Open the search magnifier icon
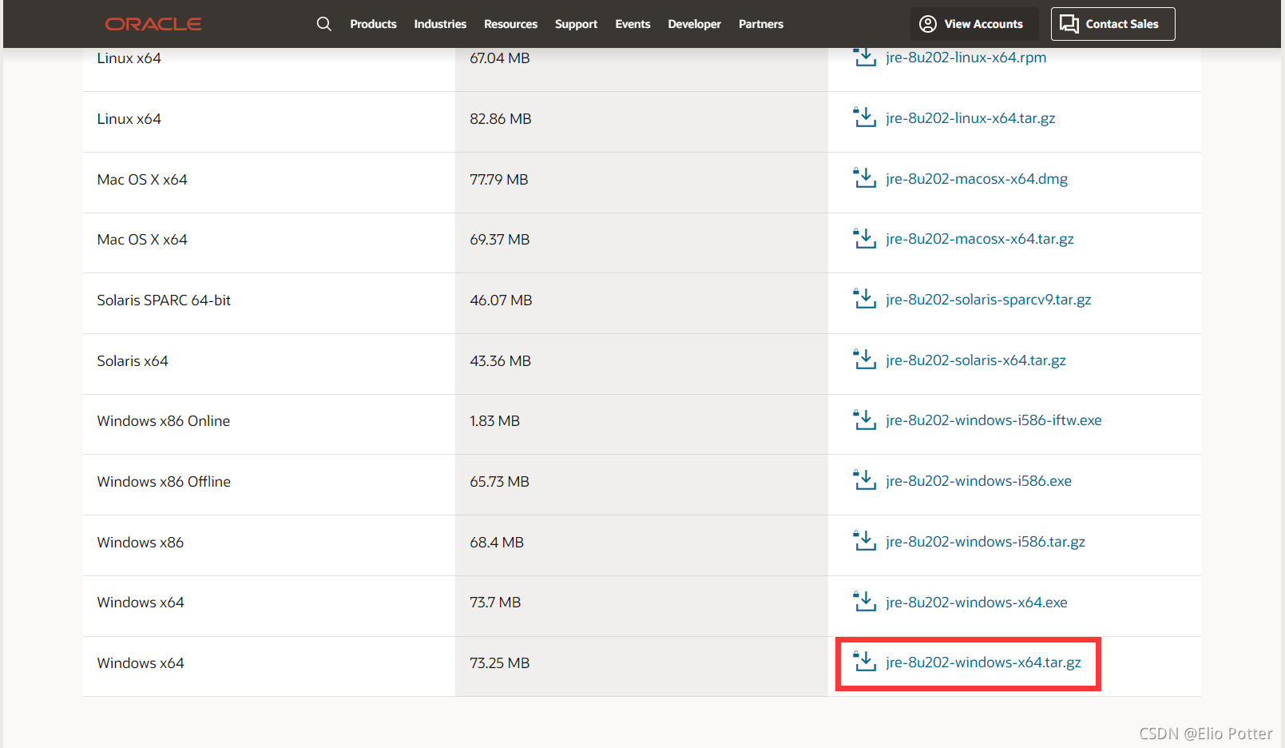Screen dimensions: 1285x748 pos(323,24)
